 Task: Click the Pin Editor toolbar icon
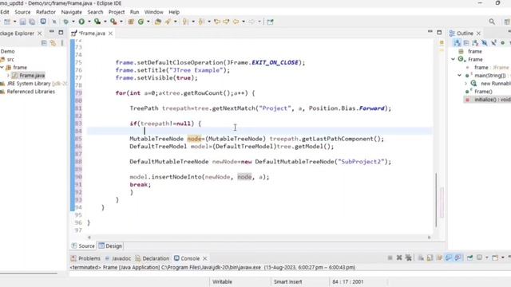270,22
